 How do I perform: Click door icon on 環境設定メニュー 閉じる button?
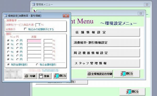pyautogui.click(x=123, y=74)
